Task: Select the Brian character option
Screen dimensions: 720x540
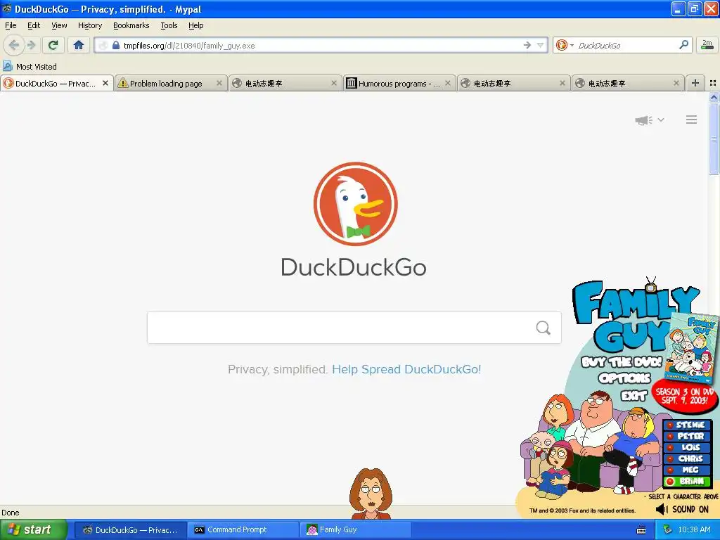Action: coord(687,481)
